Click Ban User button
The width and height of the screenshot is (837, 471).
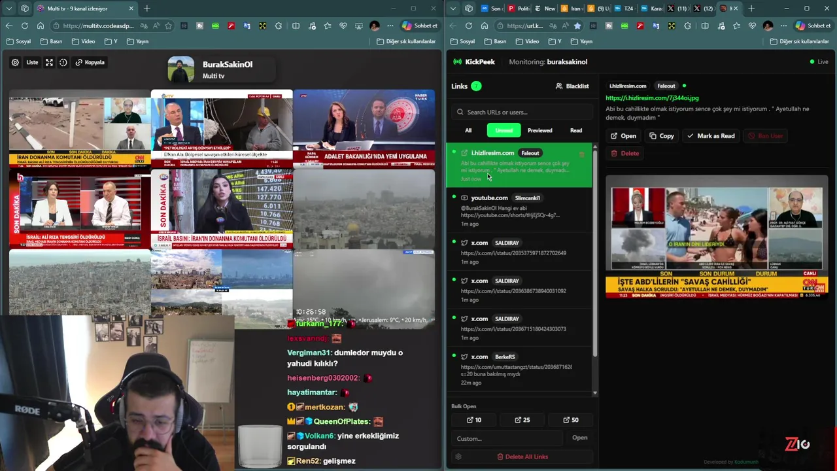pos(765,136)
